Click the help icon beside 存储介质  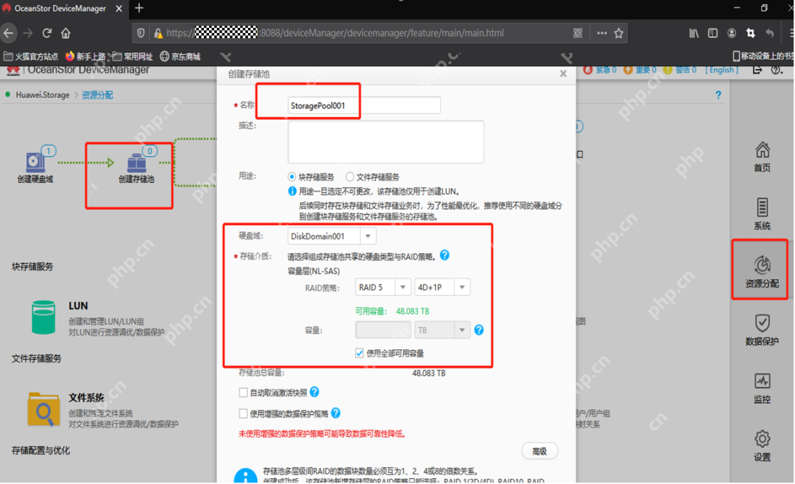[x=443, y=256]
